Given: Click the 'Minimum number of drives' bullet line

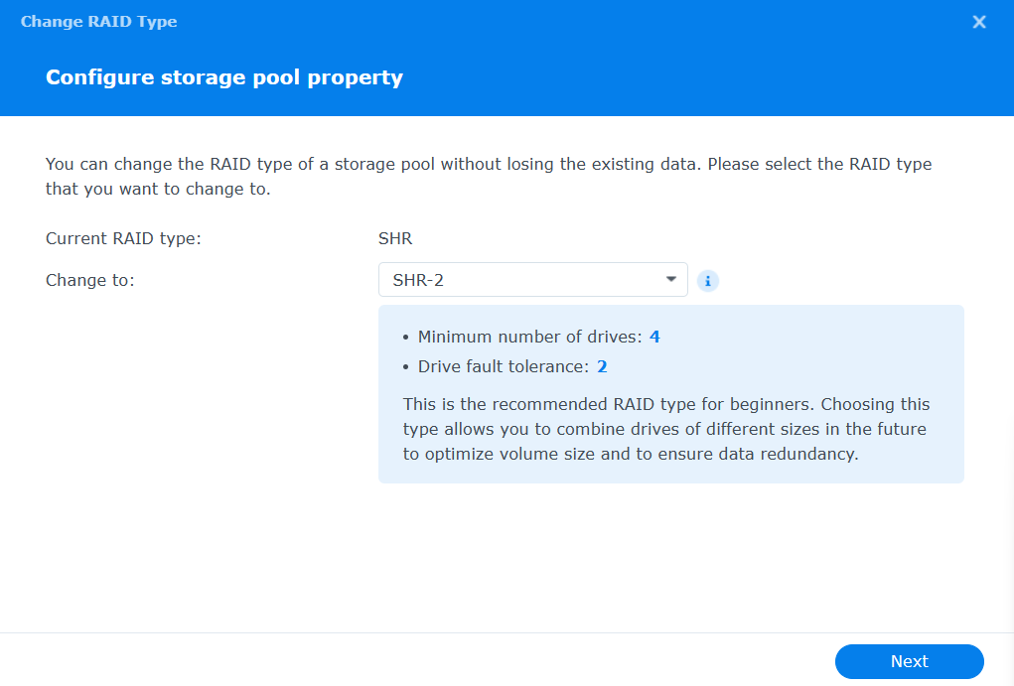Looking at the screenshot, I should [535, 337].
